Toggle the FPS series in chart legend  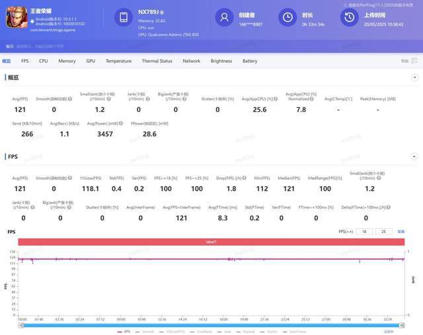click(126, 331)
